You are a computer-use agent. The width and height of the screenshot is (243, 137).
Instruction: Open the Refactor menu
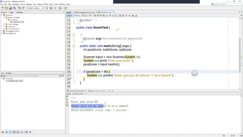(x=29, y=4)
